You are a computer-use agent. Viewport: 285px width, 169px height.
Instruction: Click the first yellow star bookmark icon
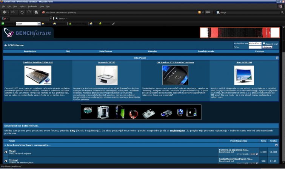[43, 24]
